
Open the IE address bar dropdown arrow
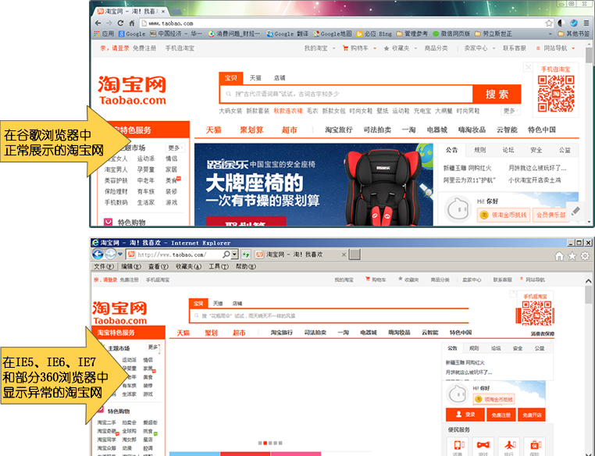[234, 255]
